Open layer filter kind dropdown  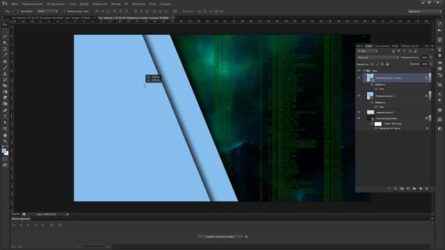[x=367, y=51]
